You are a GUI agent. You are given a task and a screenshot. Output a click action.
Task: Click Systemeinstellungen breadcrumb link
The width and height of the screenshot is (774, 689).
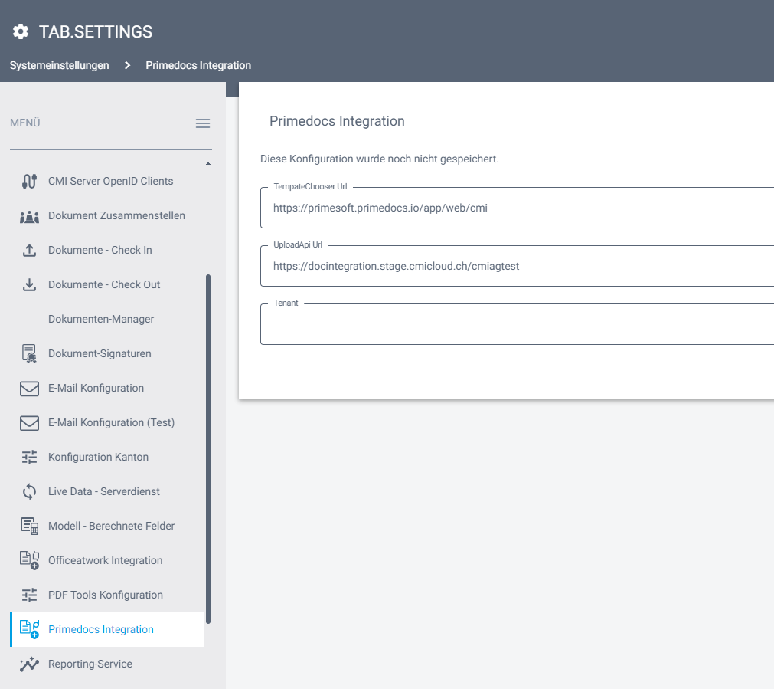coord(59,66)
